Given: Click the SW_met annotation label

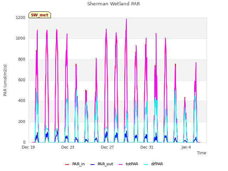Looking at the screenshot, I should pyautogui.click(x=40, y=15).
